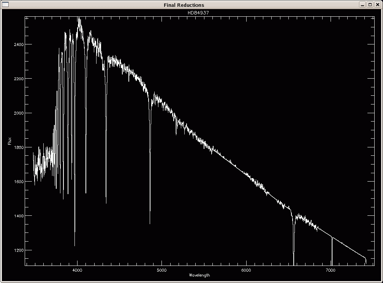Select the Wavelength x-axis label
383x283 pixels.
coord(199,275)
